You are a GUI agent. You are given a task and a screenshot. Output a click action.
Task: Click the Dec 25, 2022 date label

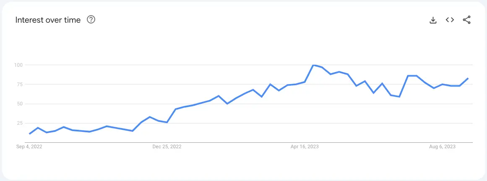tap(167, 147)
